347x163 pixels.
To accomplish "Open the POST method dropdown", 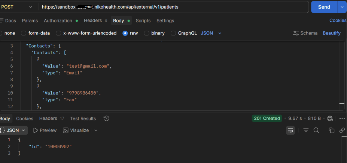I will [17, 7].
